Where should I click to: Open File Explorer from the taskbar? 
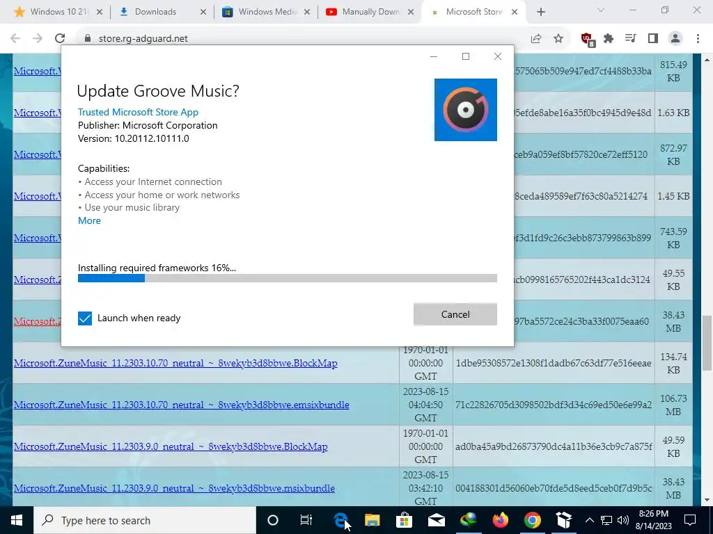point(372,520)
